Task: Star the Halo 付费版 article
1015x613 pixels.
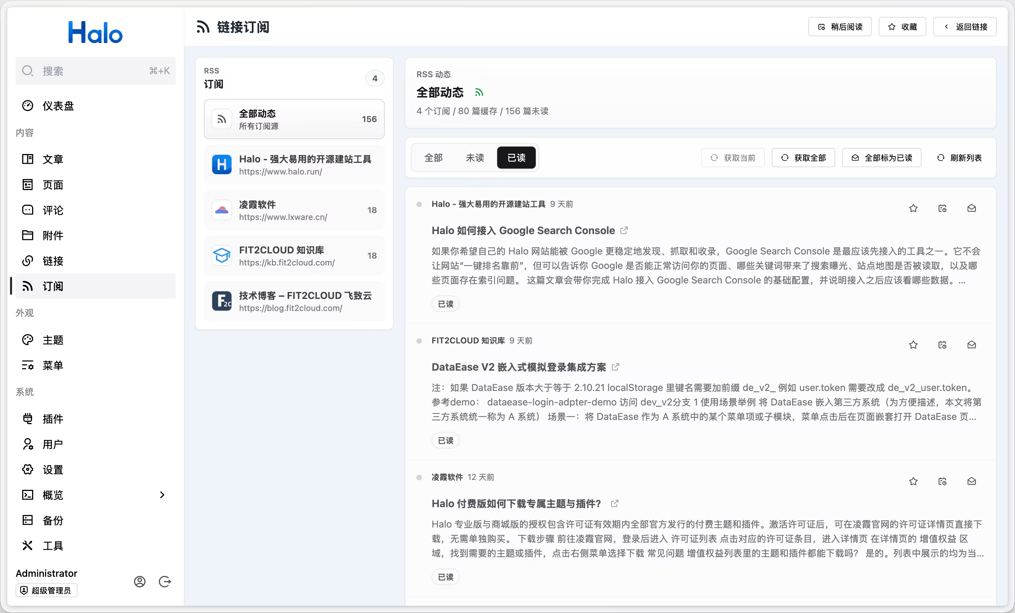Action: [913, 481]
